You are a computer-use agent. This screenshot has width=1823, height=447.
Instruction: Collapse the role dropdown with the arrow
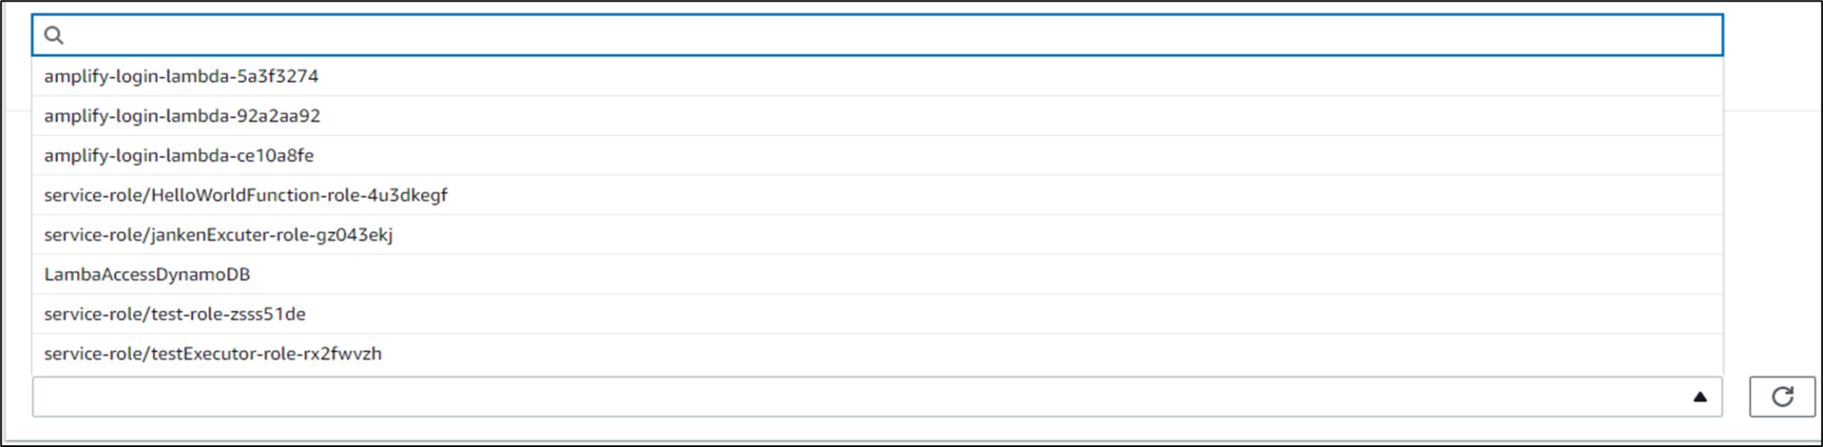(x=1699, y=397)
